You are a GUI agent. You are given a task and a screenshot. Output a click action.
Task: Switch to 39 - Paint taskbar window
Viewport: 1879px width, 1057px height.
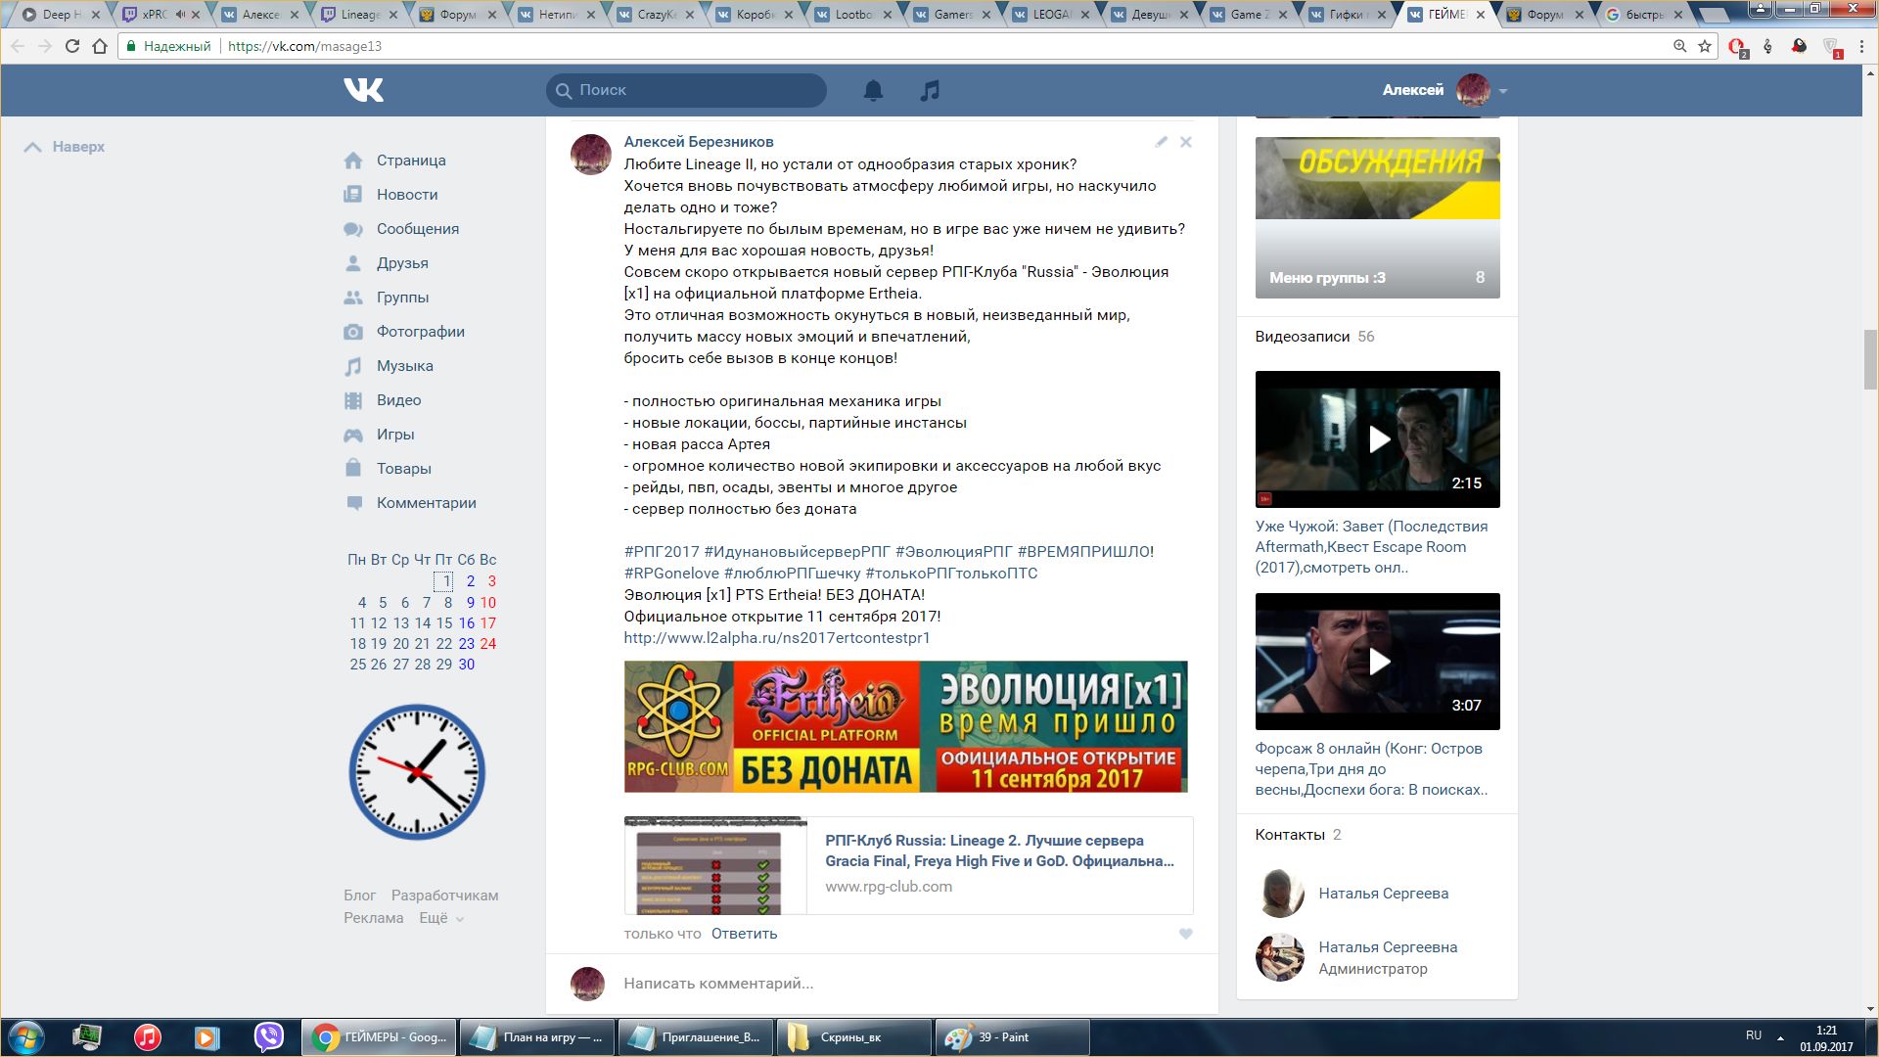(x=1013, y=1037)
